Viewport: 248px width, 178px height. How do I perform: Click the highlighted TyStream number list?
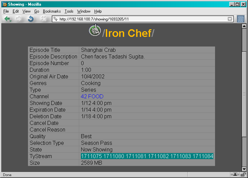[x=147, y=156]
